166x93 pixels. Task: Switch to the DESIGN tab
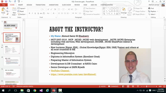pos(29,5)
